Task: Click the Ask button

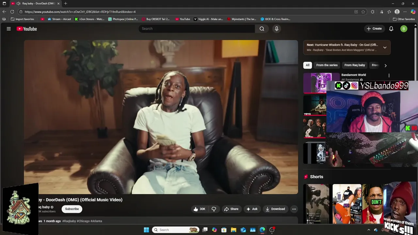Action: pos(252,209)
